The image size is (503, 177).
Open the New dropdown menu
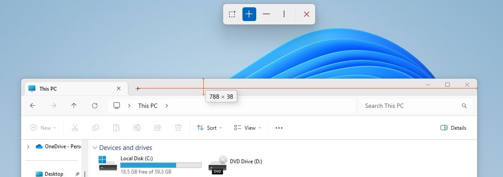pyautogui.click(x=43, y=128)
